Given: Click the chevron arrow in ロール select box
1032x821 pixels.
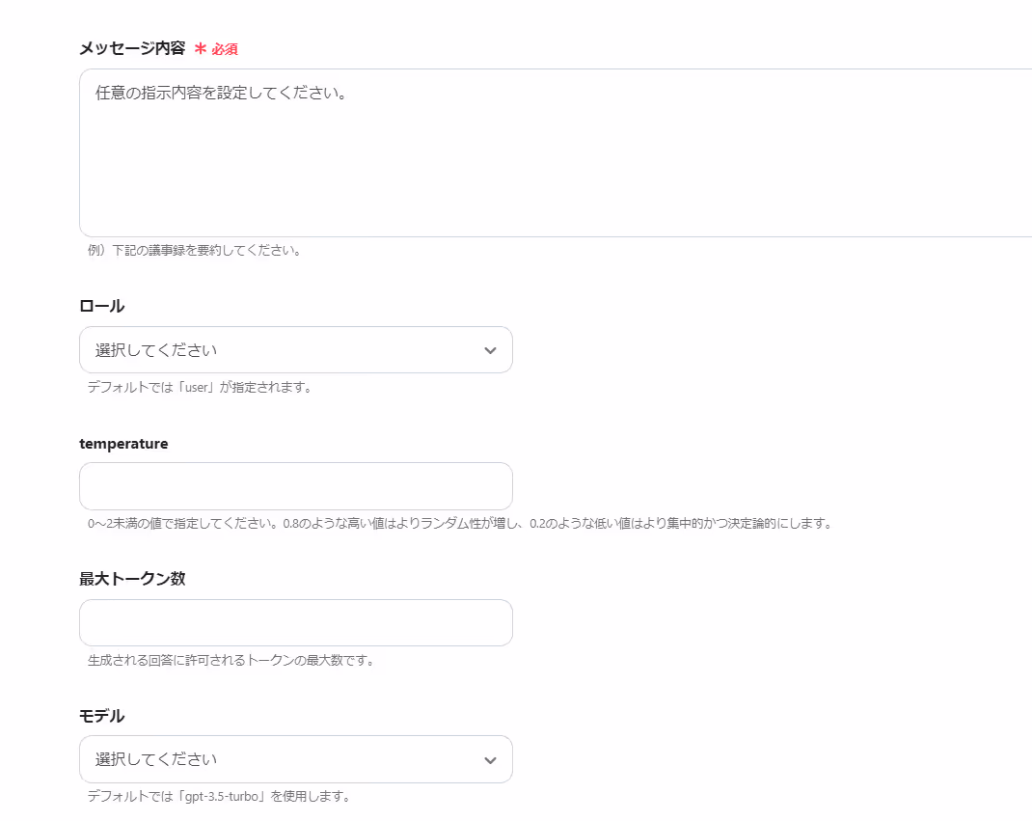Looking at the screenshot, I should pos(490,350).
